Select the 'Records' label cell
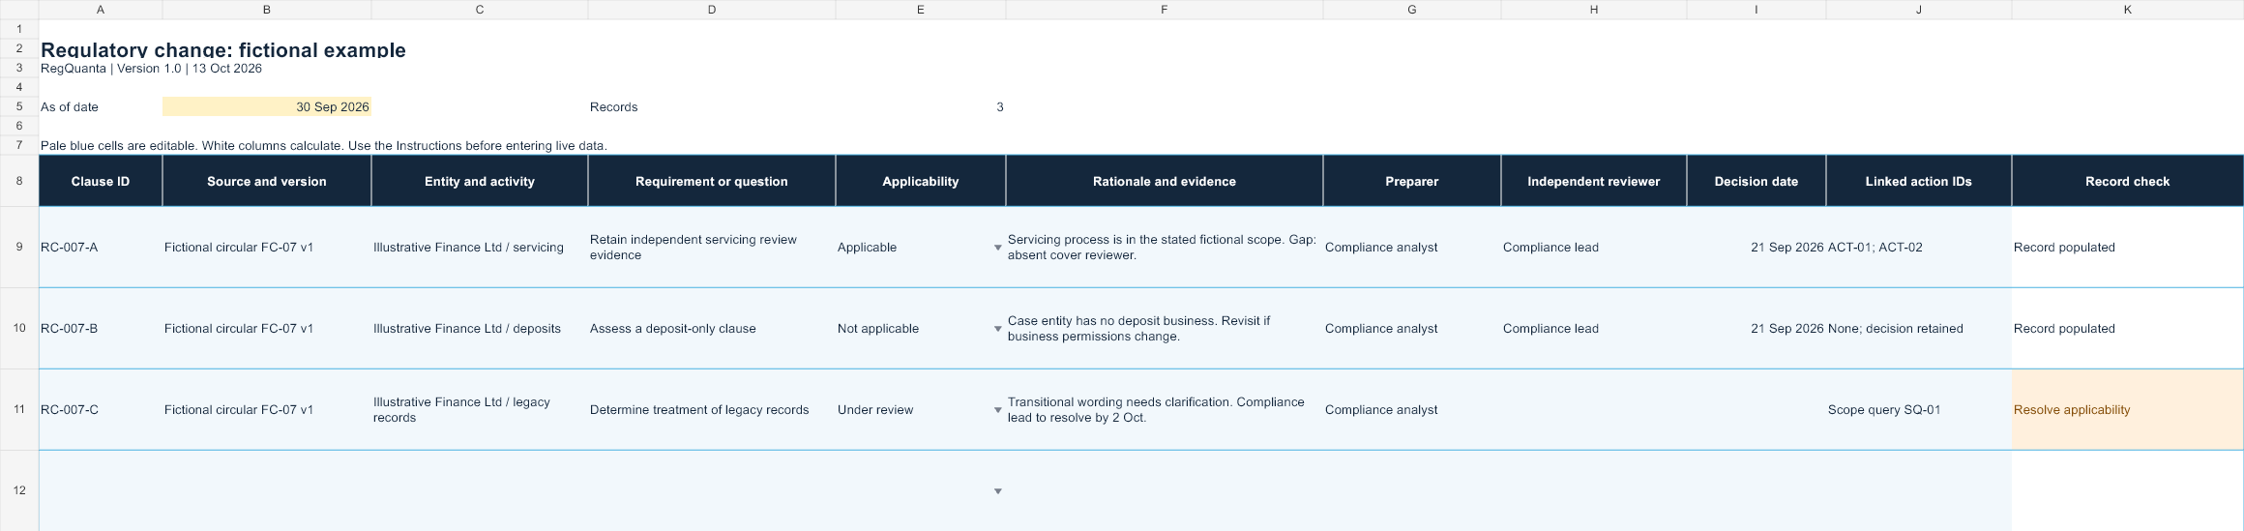This screenshot has width=2244, height=531. click(712, 106)
